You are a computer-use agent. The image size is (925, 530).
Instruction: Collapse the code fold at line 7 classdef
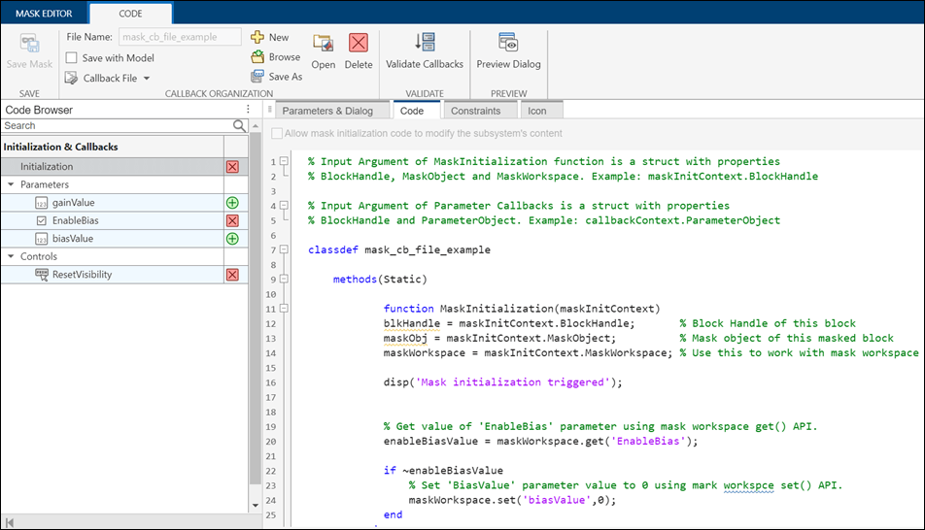tap(284, 249)
